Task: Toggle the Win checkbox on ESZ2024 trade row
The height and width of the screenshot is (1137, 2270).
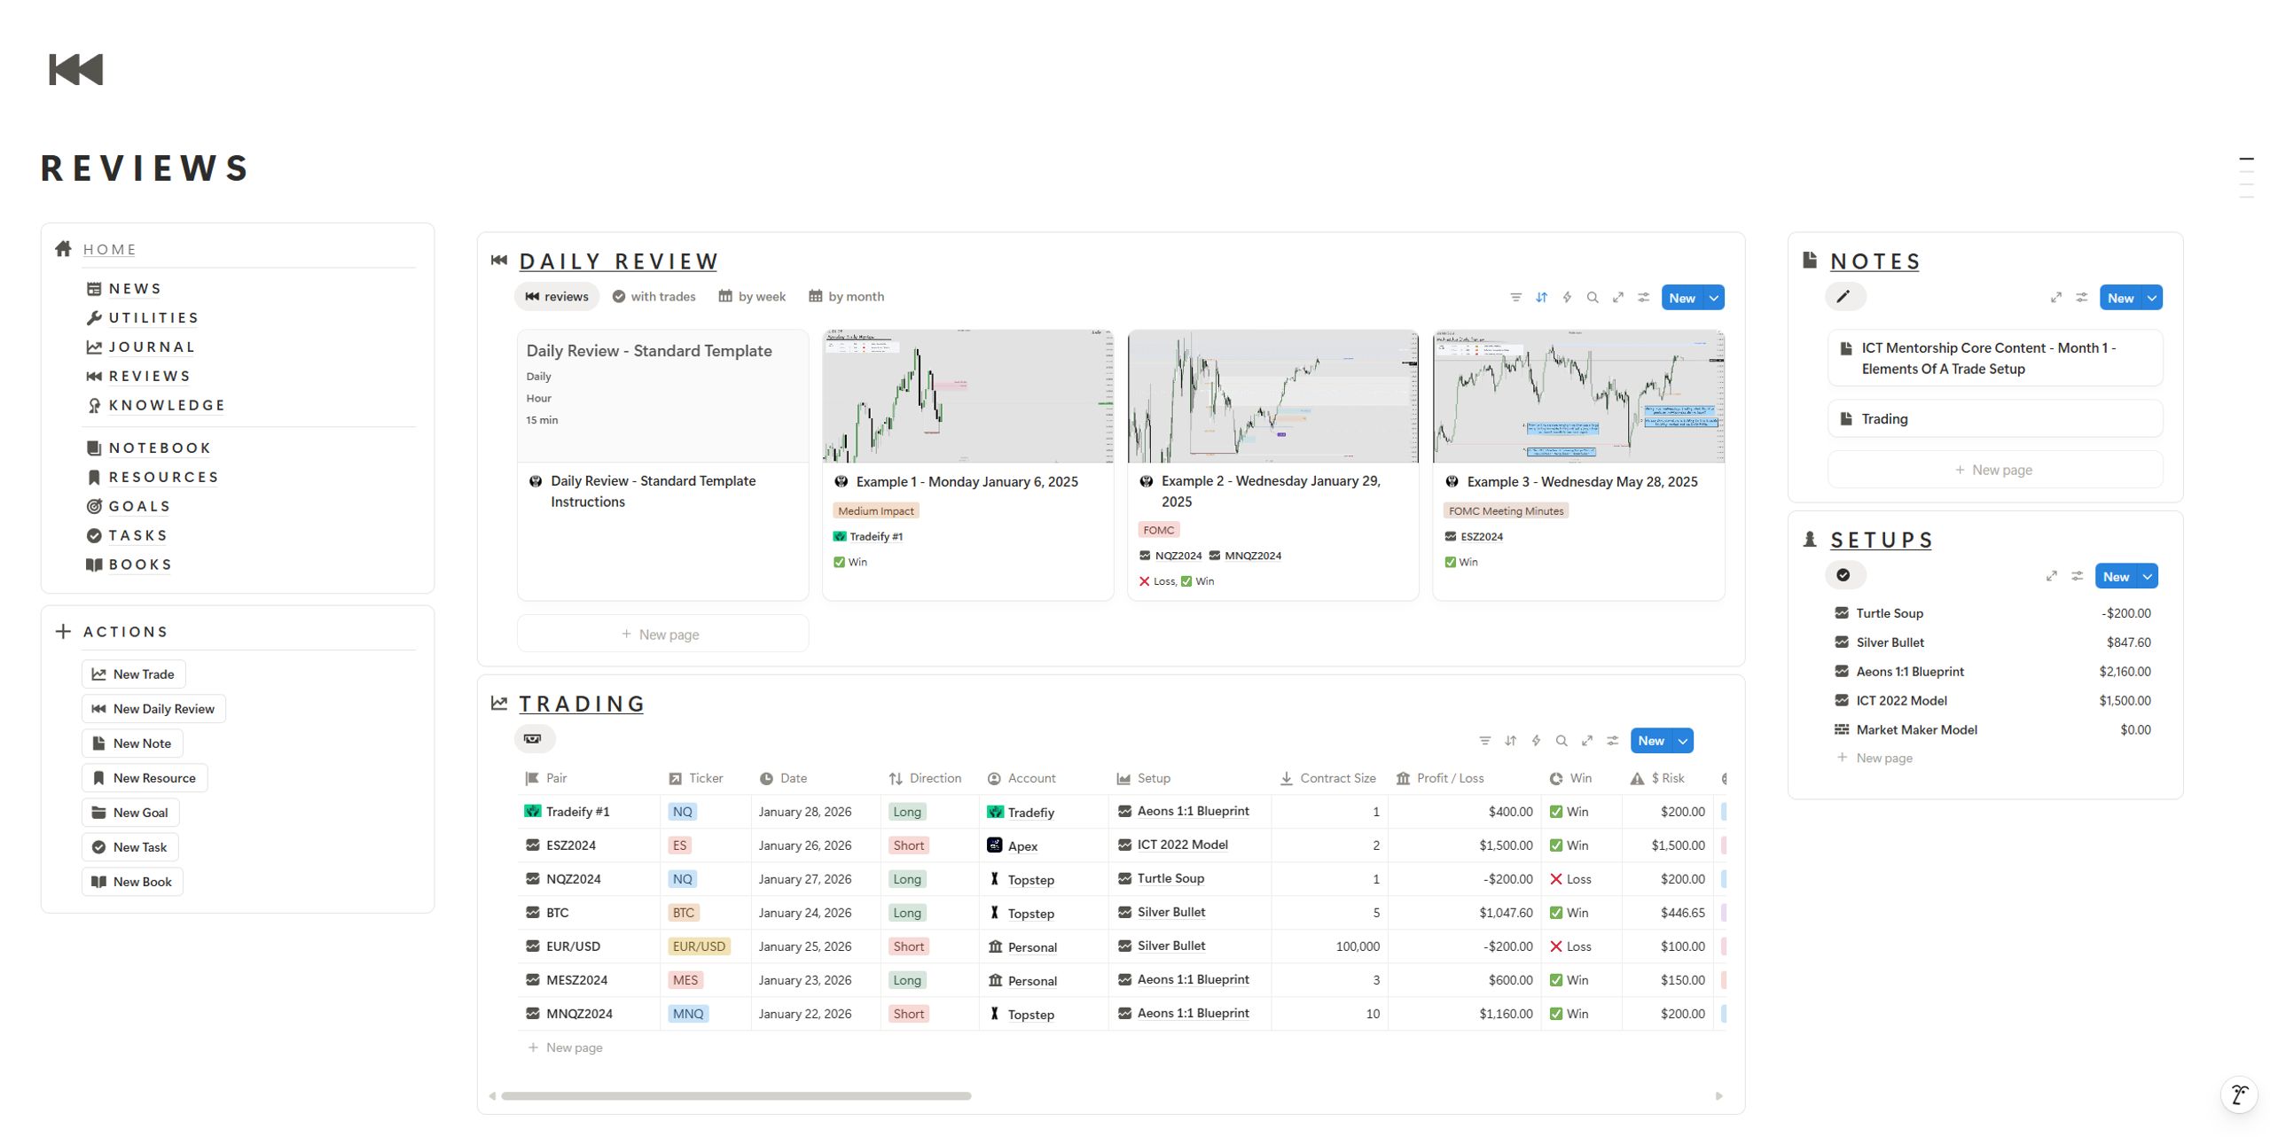Action: click(1556, 845)
